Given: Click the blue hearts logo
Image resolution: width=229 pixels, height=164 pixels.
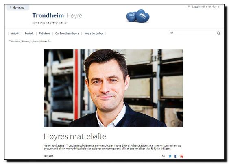Looking at the screenshot, I should [138, 16].
